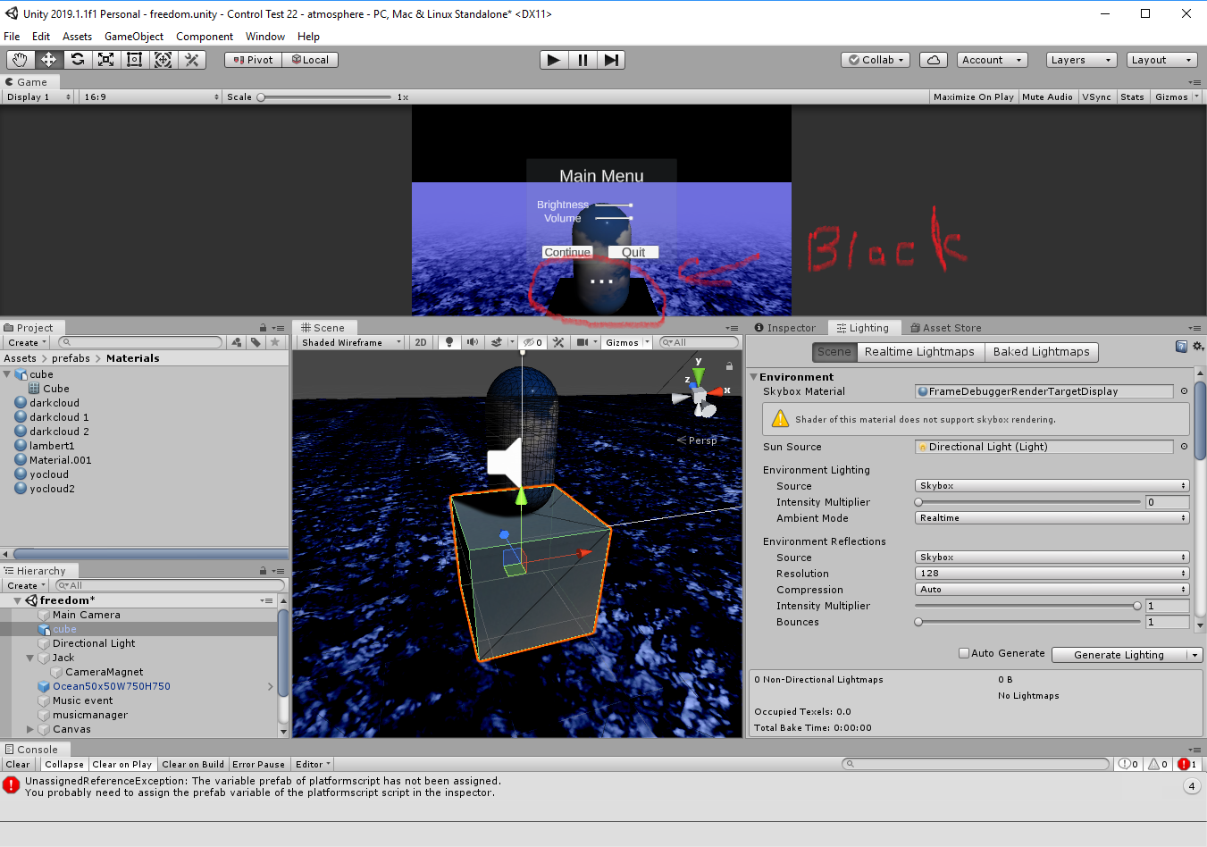The width and height of the screenshot is (1207, 847).
Task: Open Lighting help book icon
Action: [1181, 347]
